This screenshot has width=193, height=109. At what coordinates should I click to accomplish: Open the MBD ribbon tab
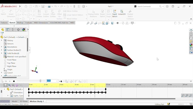coord(72,23)
